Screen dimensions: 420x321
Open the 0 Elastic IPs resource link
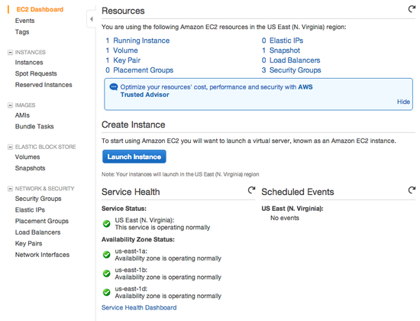[283, 41]
